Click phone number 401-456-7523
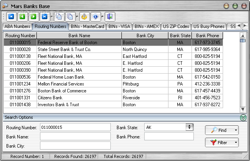Image resolution: width=250 pixels, height=161 pixels. pos(207,98)
